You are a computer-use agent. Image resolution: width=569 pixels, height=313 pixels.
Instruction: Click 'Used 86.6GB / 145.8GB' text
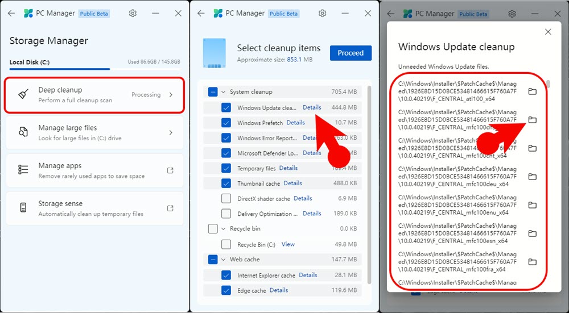tap(154, 62)
